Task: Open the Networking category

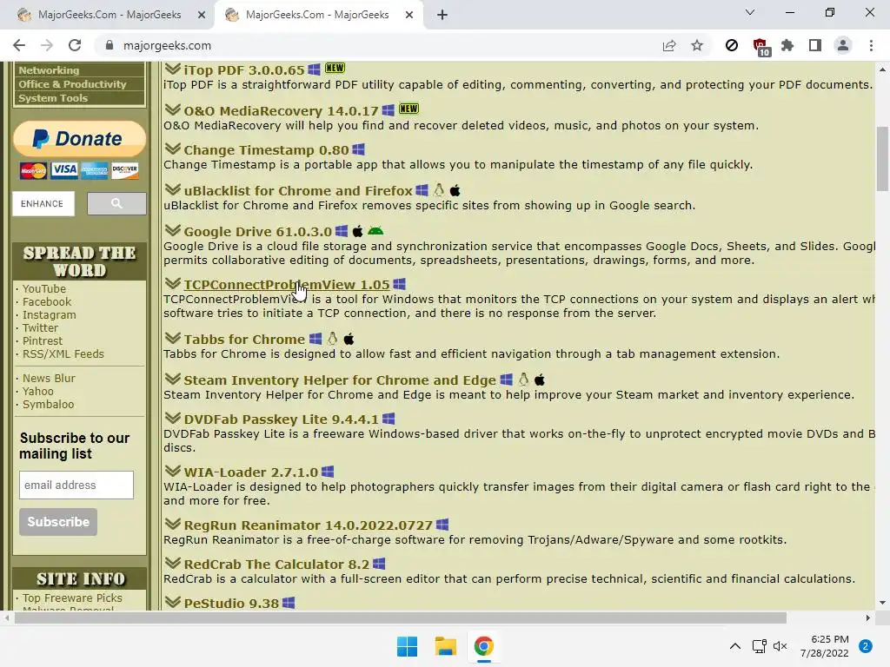Action: [x=49, y=70]
